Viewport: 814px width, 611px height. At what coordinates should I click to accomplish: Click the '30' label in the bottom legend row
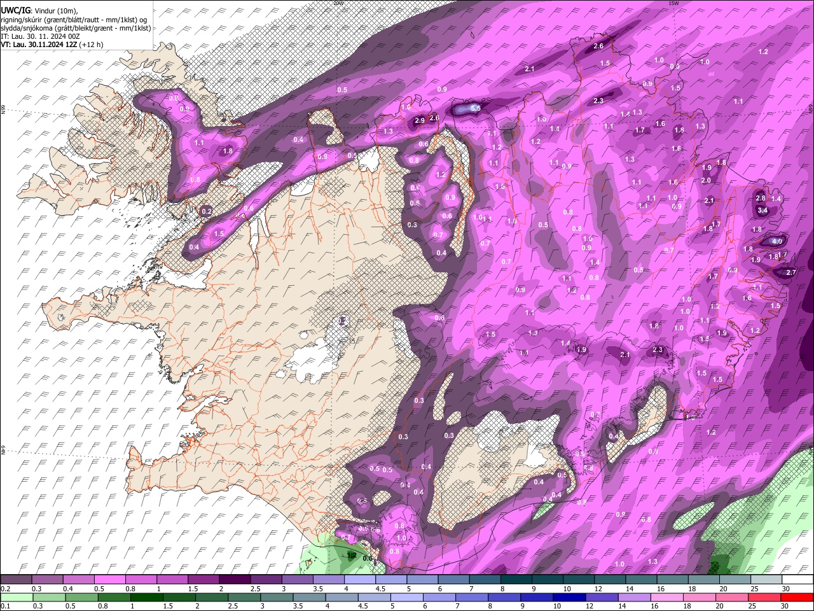tap(786, 607)
